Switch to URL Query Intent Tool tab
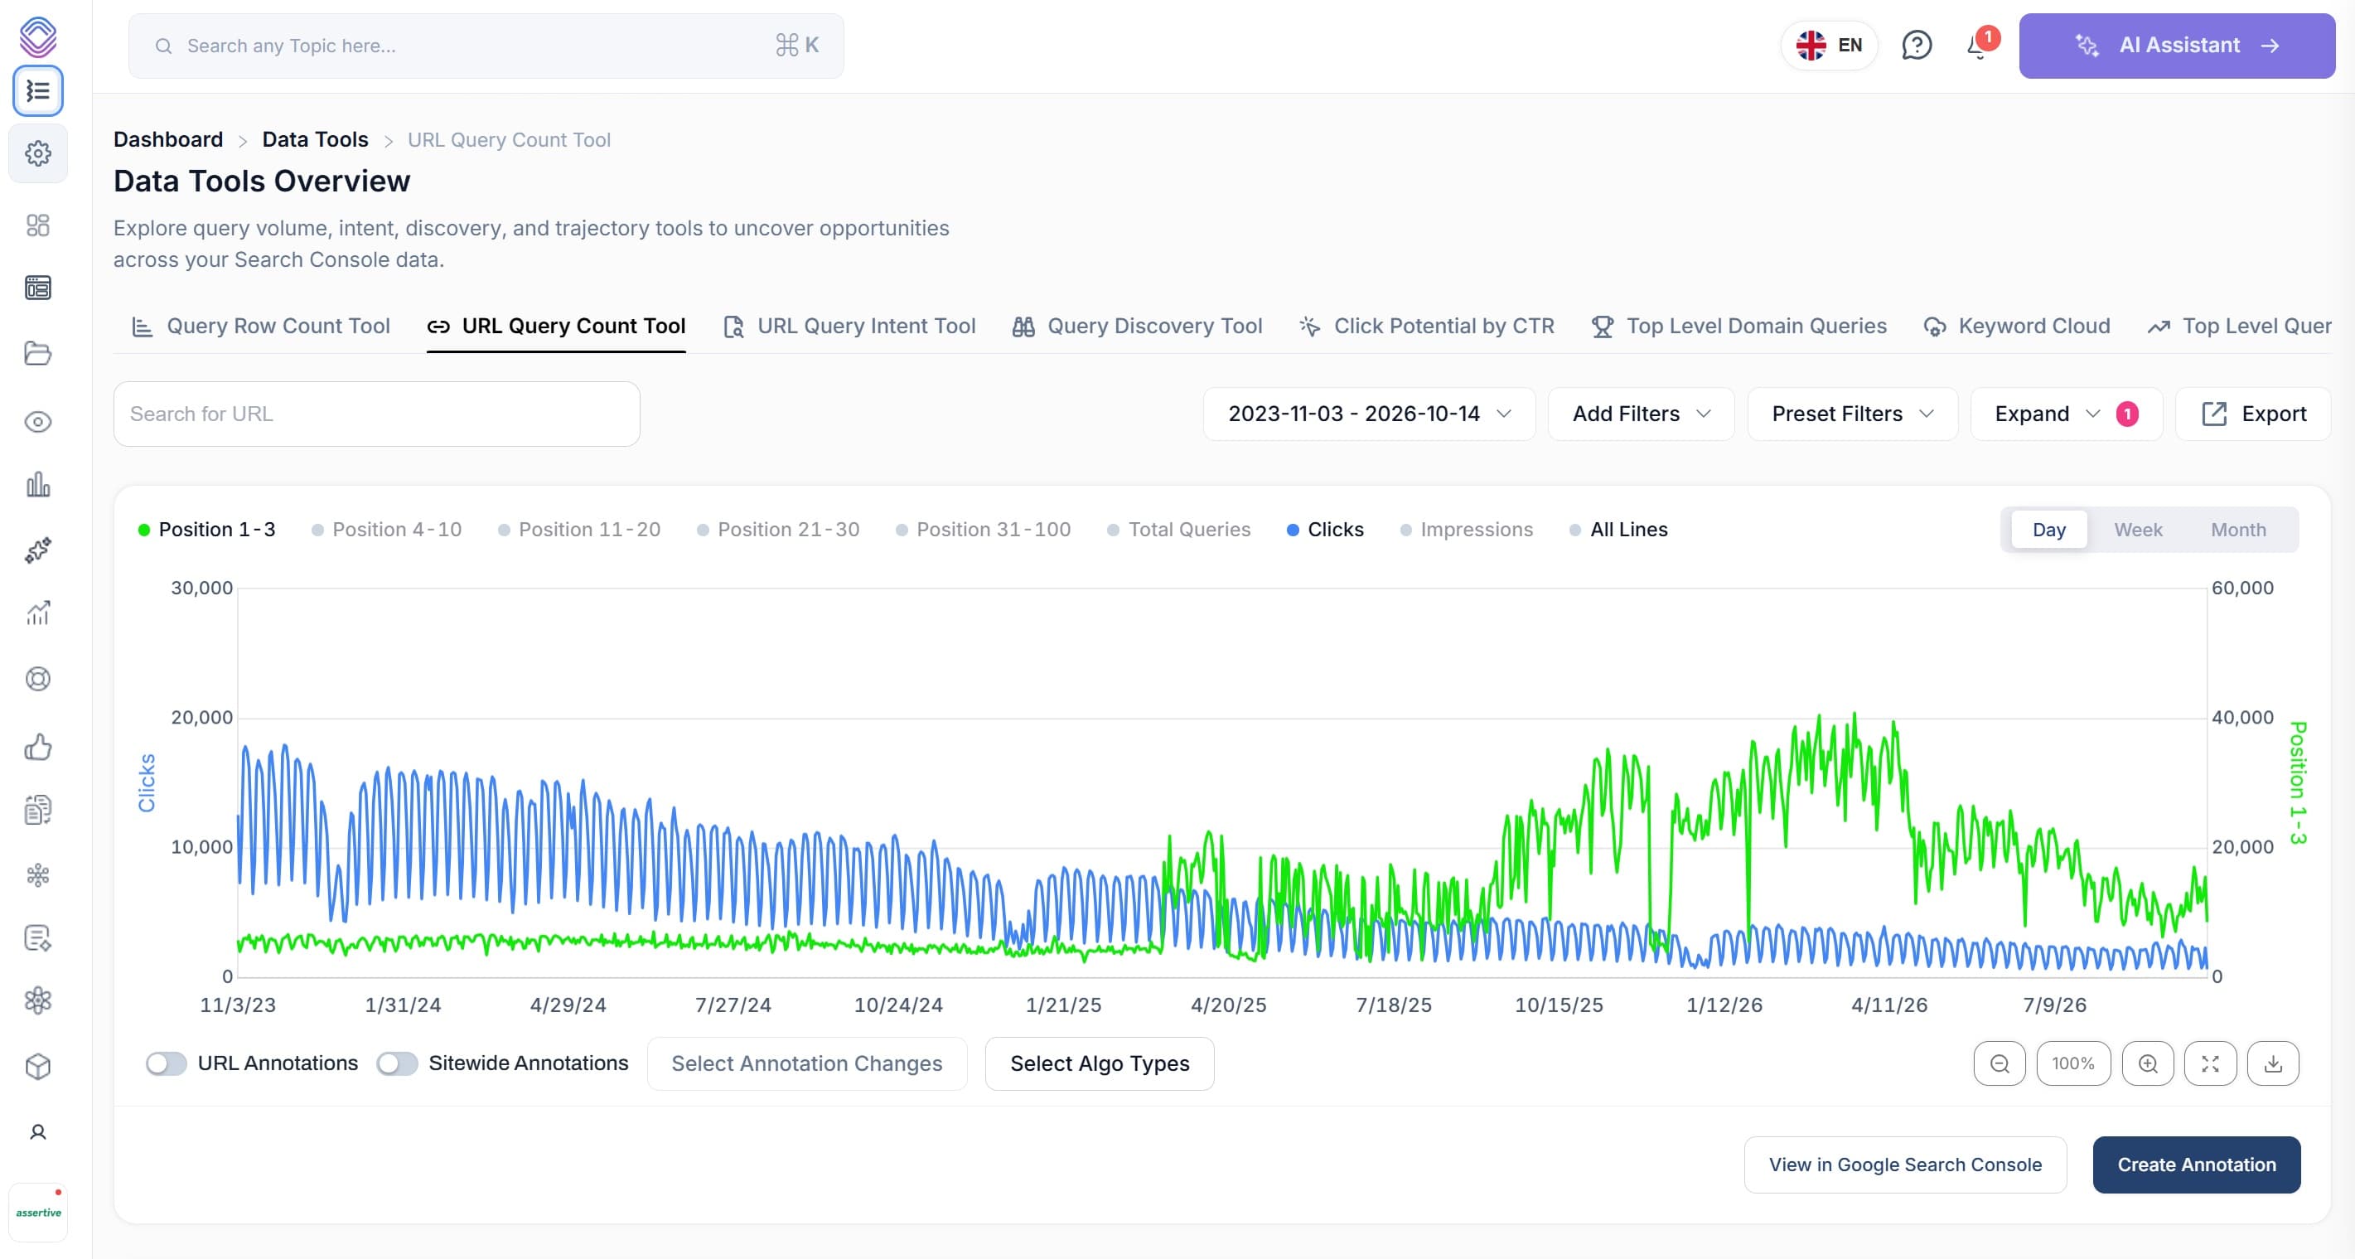Image resolution: width=2355 pixels, height=1259 pixels. 849,327
